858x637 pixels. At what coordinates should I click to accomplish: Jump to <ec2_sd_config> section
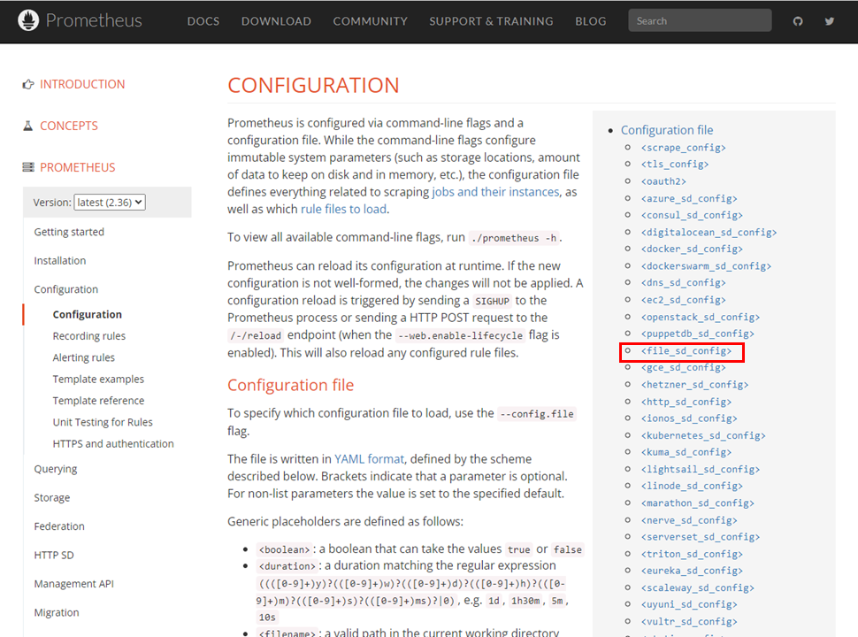pyautogui.click(x=684, y=300)
